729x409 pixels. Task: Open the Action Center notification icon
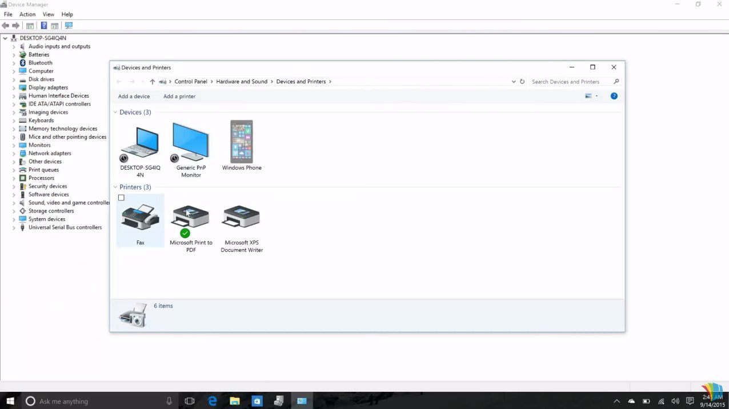click(690, 401)
